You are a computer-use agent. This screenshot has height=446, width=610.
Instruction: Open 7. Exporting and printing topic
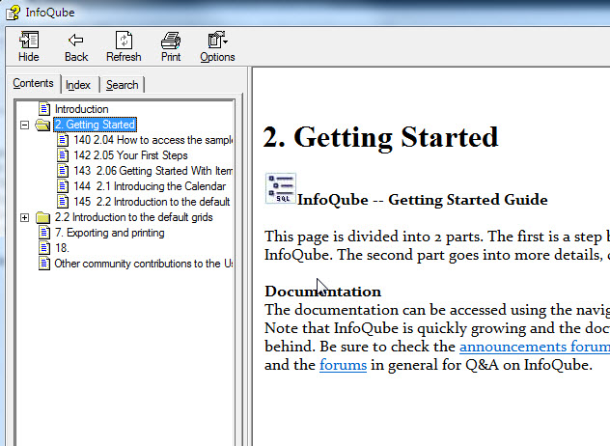pyautogui.click(x=110, y=233)
